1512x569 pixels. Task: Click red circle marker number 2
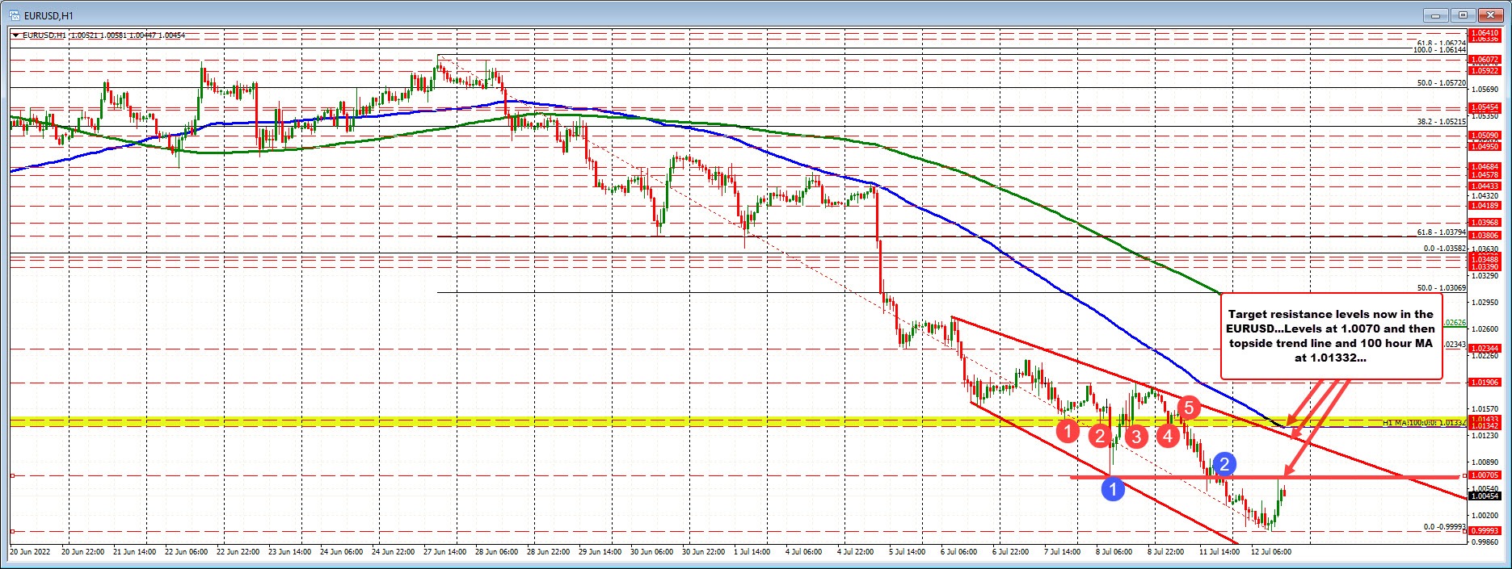point(1099,437)
